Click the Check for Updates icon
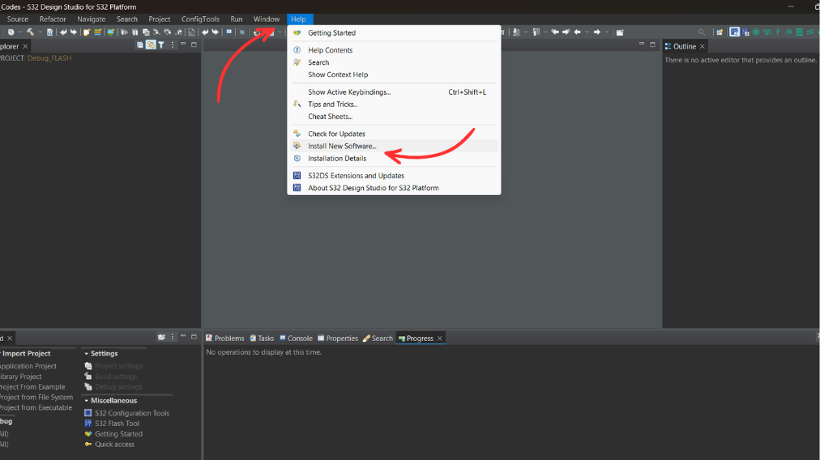Image resolution: width=820 pixels, height=460 pixels. coord(297,134)
